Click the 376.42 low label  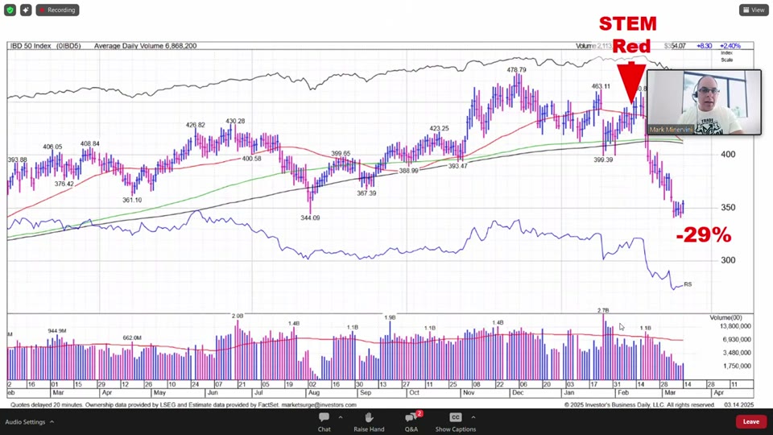[x=64, y=184]
